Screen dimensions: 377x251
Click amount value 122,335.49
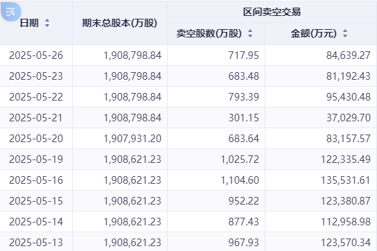point(346,159)
